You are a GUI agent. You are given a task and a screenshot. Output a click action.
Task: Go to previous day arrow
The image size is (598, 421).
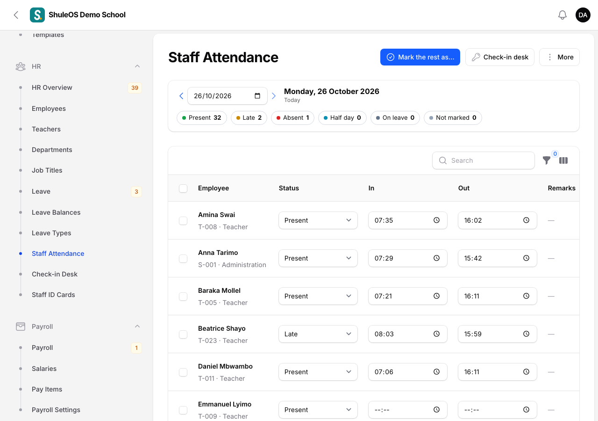click(x=181, y=96)
